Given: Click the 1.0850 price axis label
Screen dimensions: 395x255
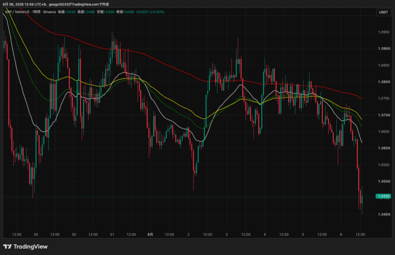Looking at the screenshot, I should [x=384, y=65].
